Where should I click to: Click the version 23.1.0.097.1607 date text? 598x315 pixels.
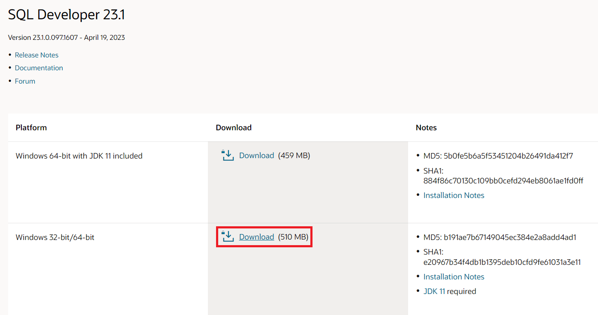66,37
